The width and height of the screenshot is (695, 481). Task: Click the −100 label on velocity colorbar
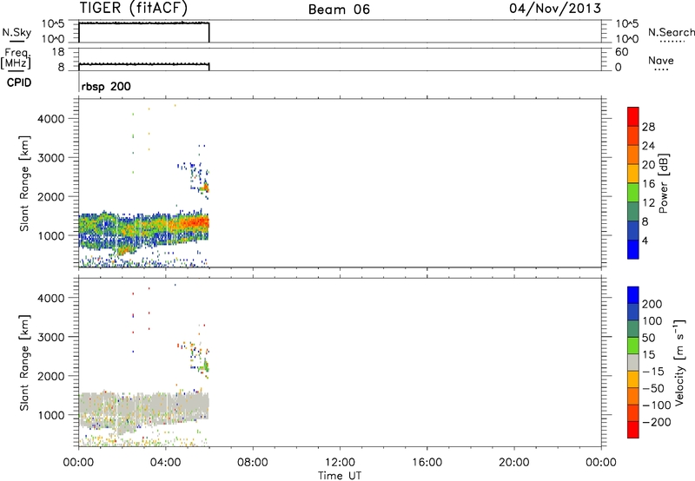656,405
